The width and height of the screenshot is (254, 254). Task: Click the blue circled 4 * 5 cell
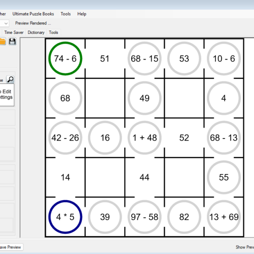pos(65,217)
